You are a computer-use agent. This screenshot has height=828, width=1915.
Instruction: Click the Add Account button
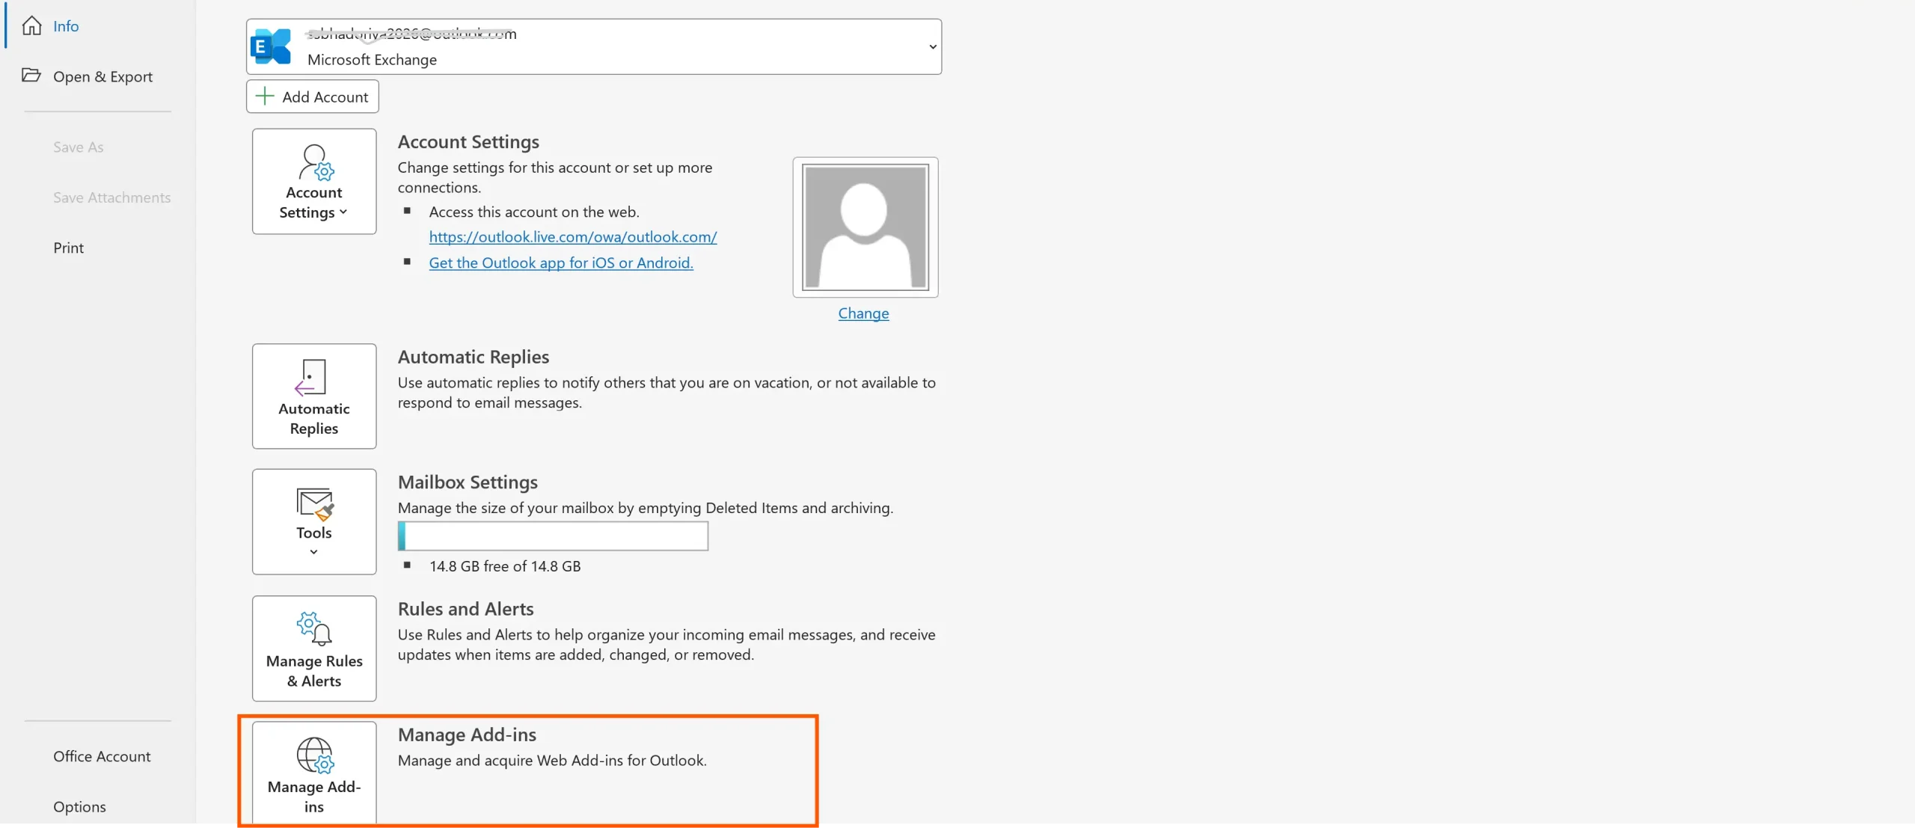pos(313,96)
